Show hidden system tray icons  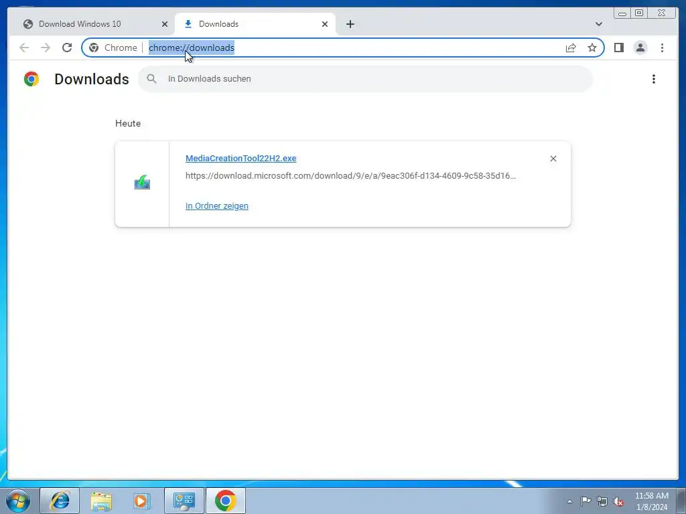(569, 501)
